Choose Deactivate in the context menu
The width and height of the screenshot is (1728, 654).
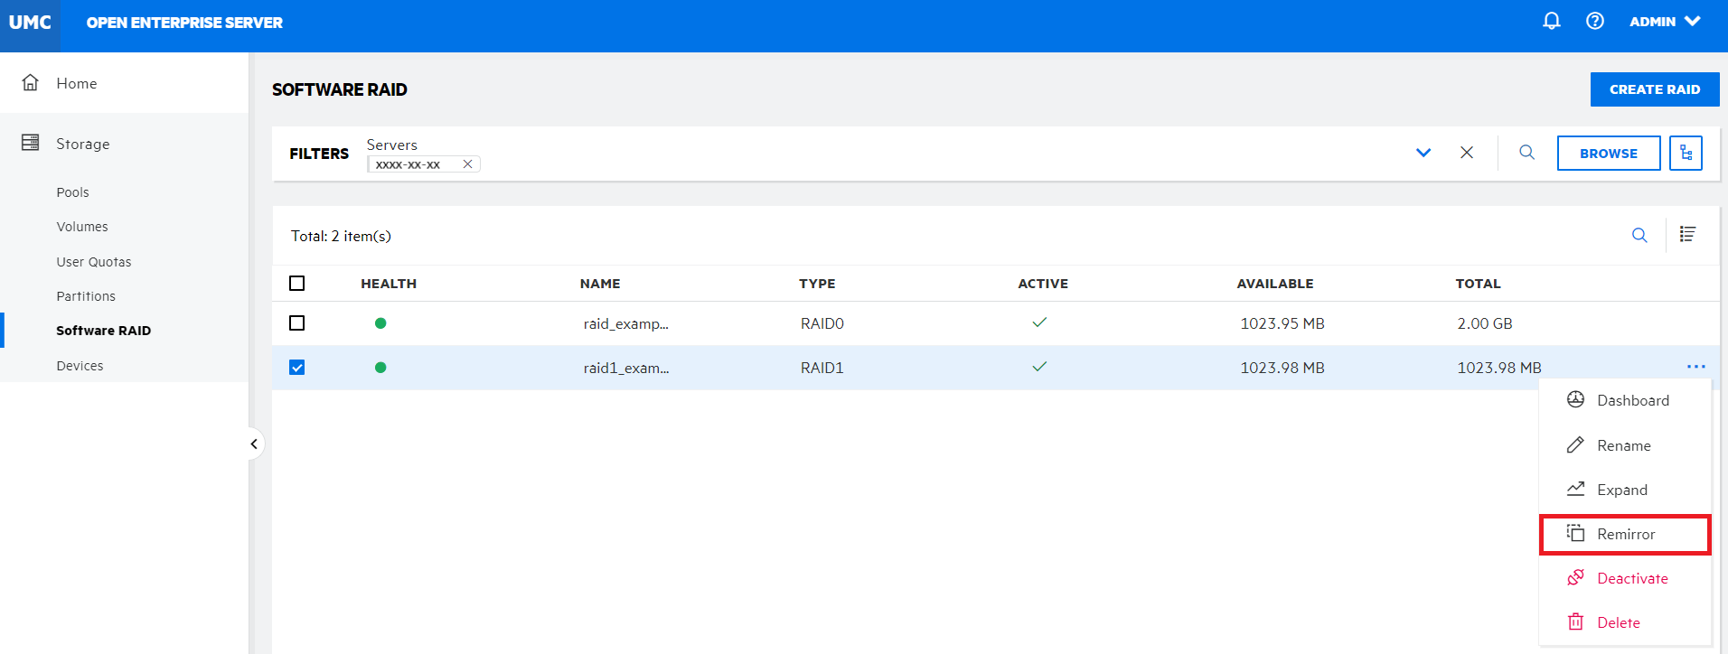click(1631, 579)
